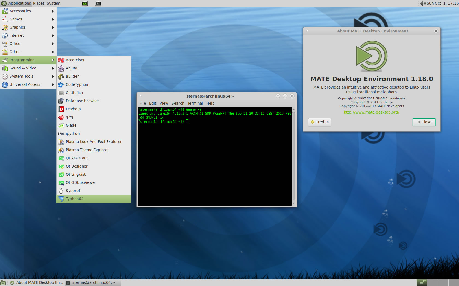Open the terminal's Help menu

click(x=210, y=103)
